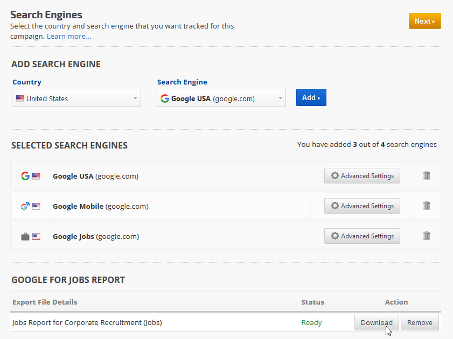Click the Google Jobs briefcase icon
Viewport: 453px width, 339px height.
[25, 236]
